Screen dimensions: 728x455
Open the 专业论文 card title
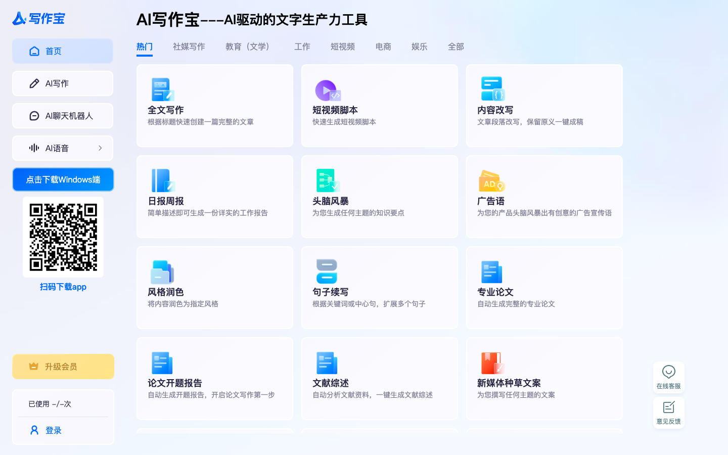click(495, 292)
